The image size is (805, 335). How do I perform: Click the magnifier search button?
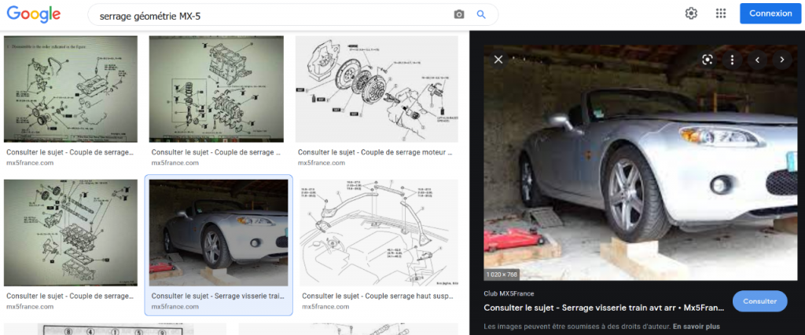[x=481, y=15]
